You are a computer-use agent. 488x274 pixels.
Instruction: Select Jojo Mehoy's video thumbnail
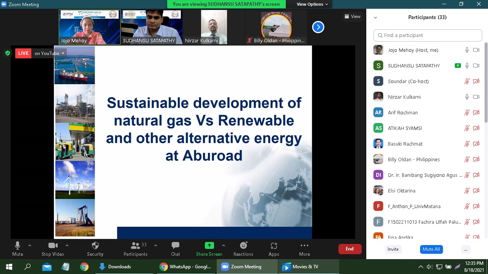89,27
